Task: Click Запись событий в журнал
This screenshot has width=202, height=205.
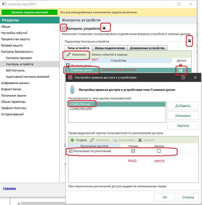Action: pos(109,54)
